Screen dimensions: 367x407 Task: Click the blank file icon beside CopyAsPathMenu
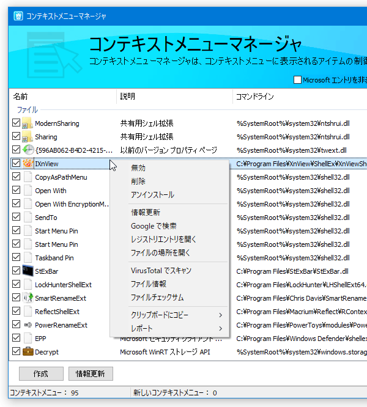point(28,177)
